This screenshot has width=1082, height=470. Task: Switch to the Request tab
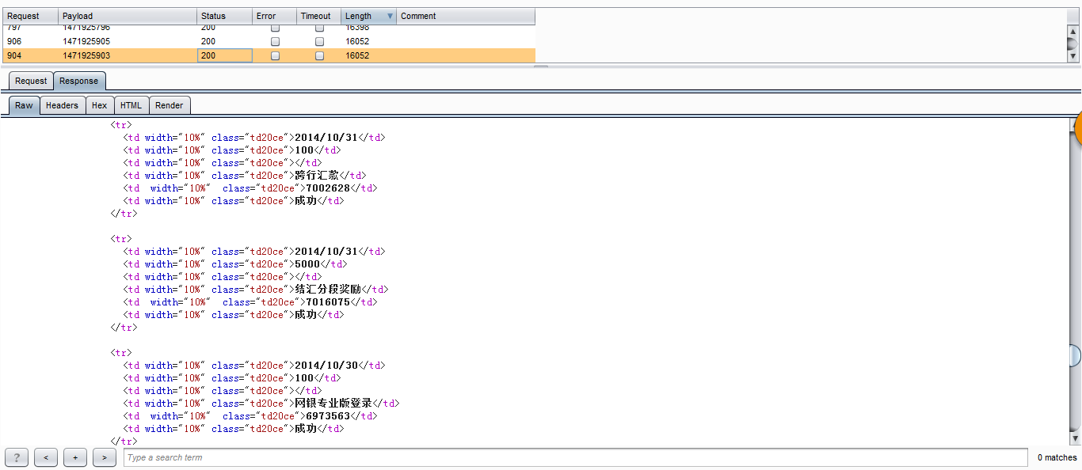(31, 81)
